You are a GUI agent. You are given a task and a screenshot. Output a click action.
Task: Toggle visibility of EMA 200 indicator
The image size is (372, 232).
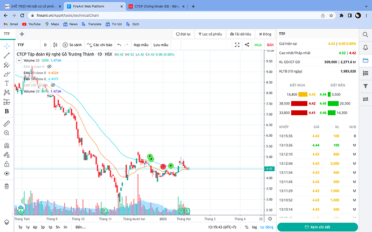(x=53, y=85)
